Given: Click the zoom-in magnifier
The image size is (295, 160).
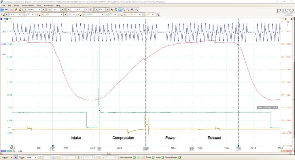Looking at the screenshot, I should (124, 10).
